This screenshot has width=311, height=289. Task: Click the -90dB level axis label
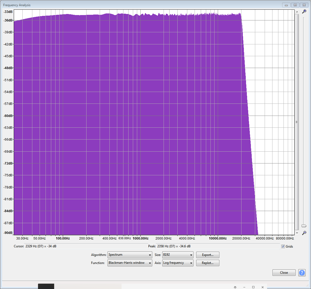(x=8, y=233)
